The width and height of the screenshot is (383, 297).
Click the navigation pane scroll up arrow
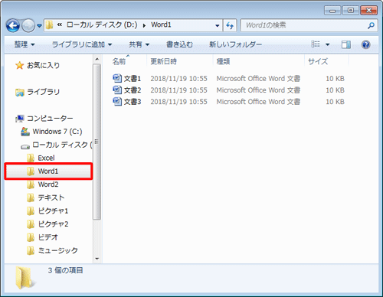point(97,59)
